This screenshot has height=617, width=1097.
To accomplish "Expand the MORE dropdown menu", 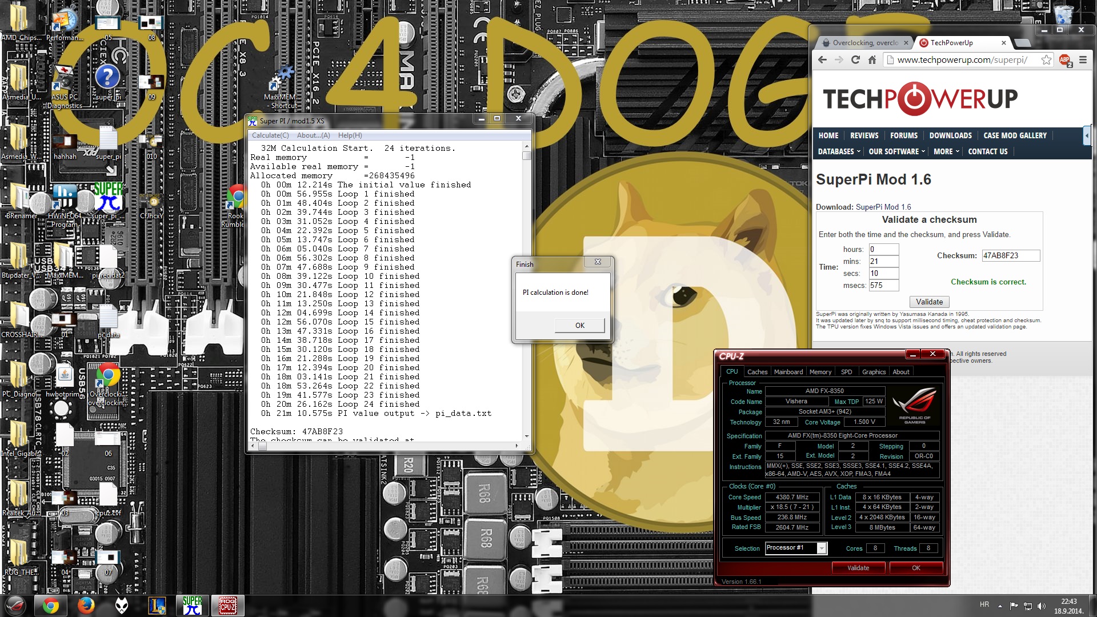I will (946, 151).
